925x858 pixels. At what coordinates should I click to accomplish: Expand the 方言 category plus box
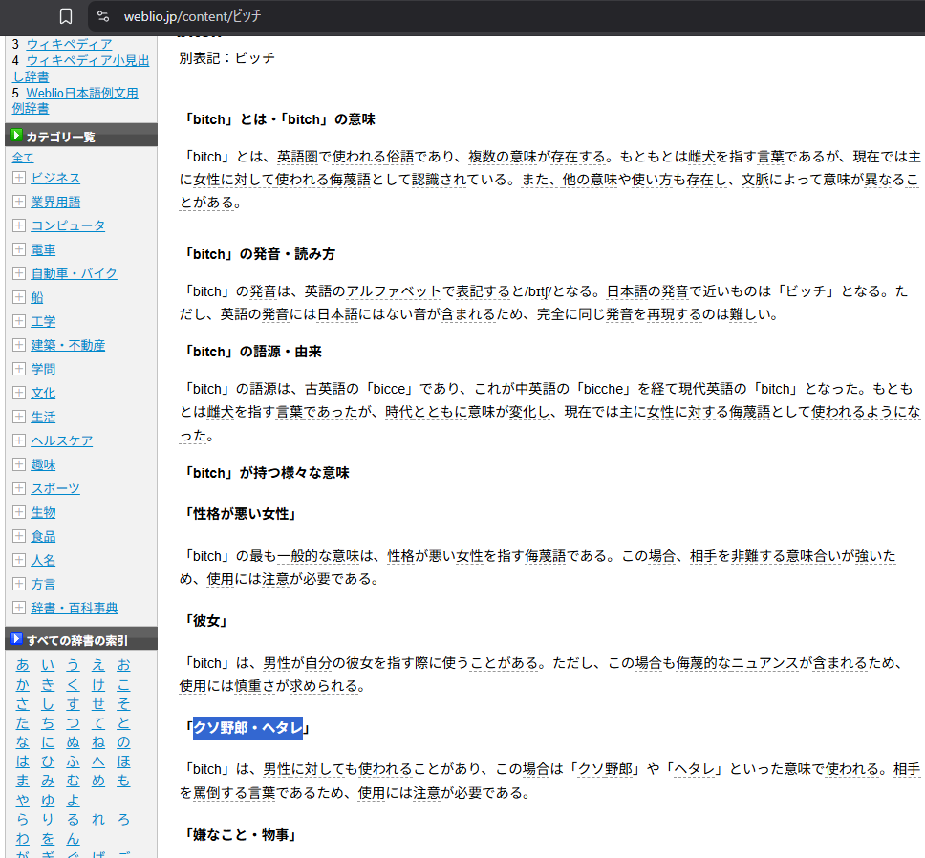pyautogui.click(x=19, y=584)
